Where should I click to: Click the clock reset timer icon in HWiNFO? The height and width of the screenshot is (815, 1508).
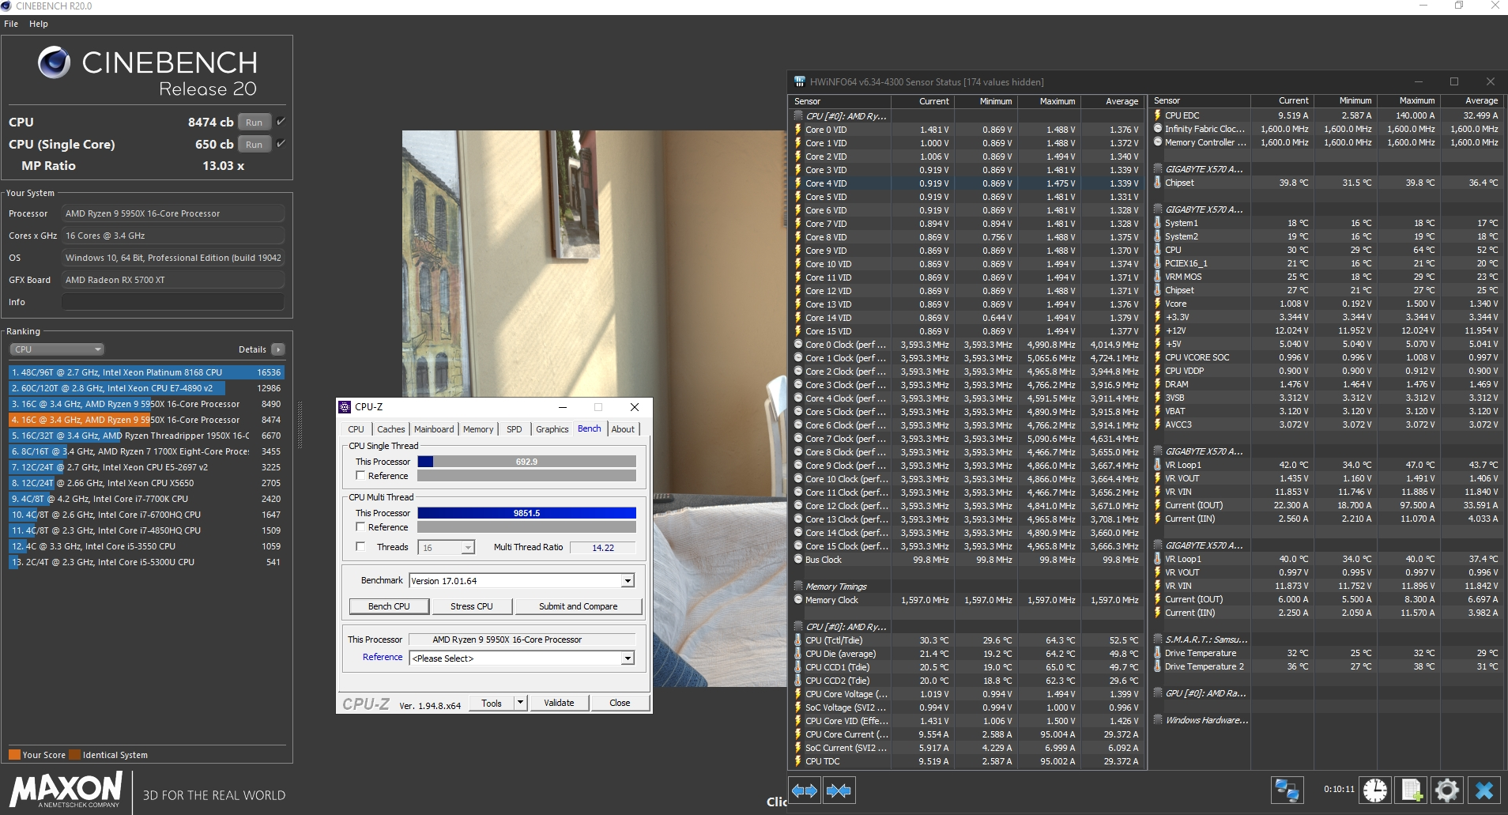coord(1375,790)
